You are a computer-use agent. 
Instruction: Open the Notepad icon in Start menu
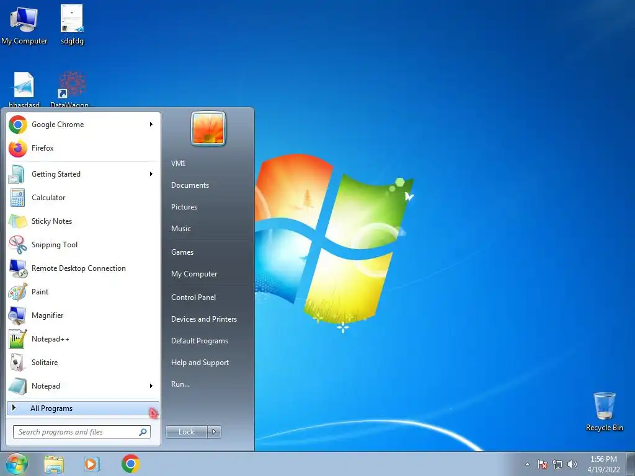[18, 386]
